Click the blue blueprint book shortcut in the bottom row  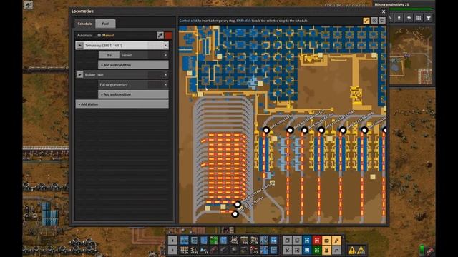[x=307, y=250]
